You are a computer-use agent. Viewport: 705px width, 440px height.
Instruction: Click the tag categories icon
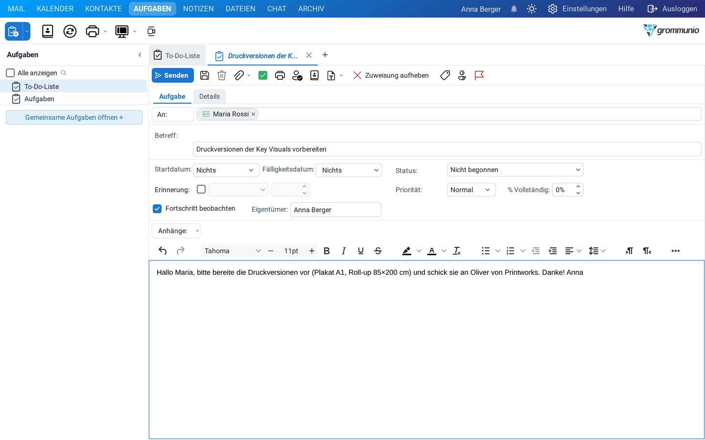pos(445,75)
